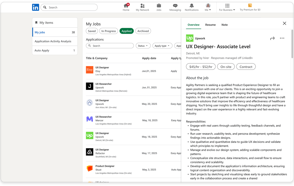294x186 pixels.
Task: Open Product Designer at Stuut listing
Action: coord(105,166)
